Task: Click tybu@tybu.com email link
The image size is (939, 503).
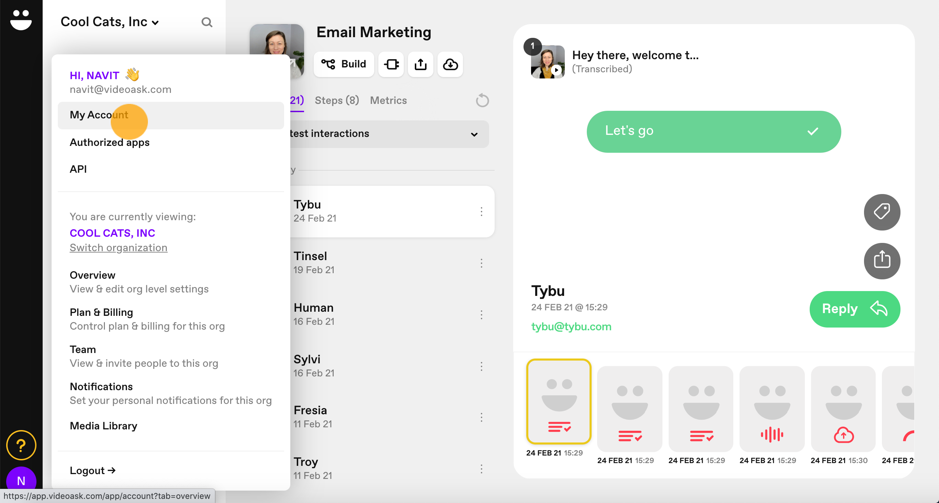Action: coord(571,326)
